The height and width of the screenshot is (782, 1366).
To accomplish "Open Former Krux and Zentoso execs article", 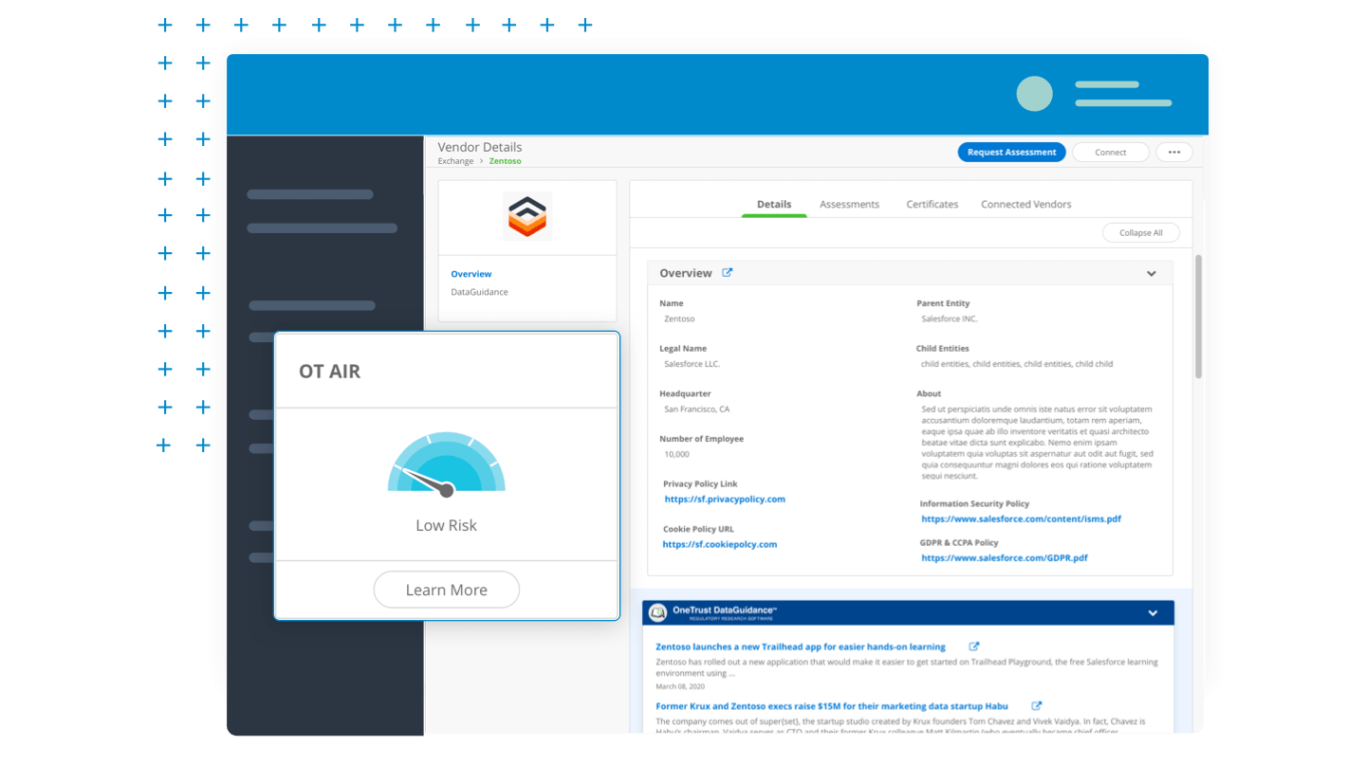I will tap(832, 706).
